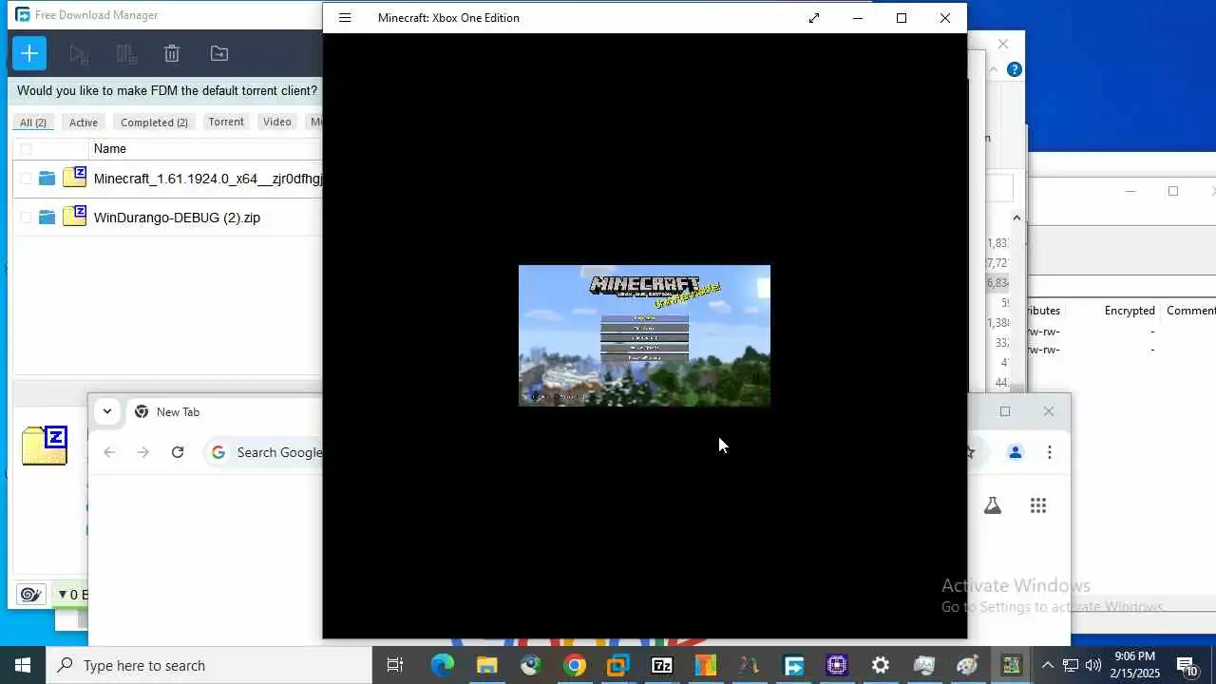Open folder icon for Minecraft_1.61.1924.0 download
This screenshot has height=684, width=1216.
(47, 179)
